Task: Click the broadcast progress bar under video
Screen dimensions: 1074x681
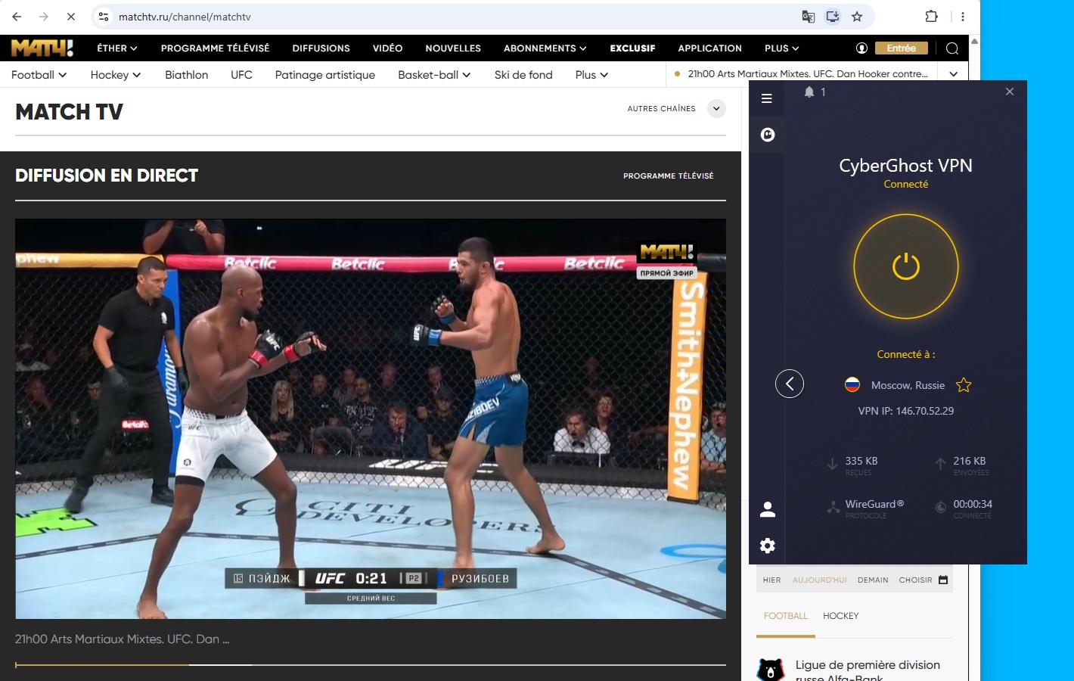Action: pyautogui.click(x=371, y=665)
